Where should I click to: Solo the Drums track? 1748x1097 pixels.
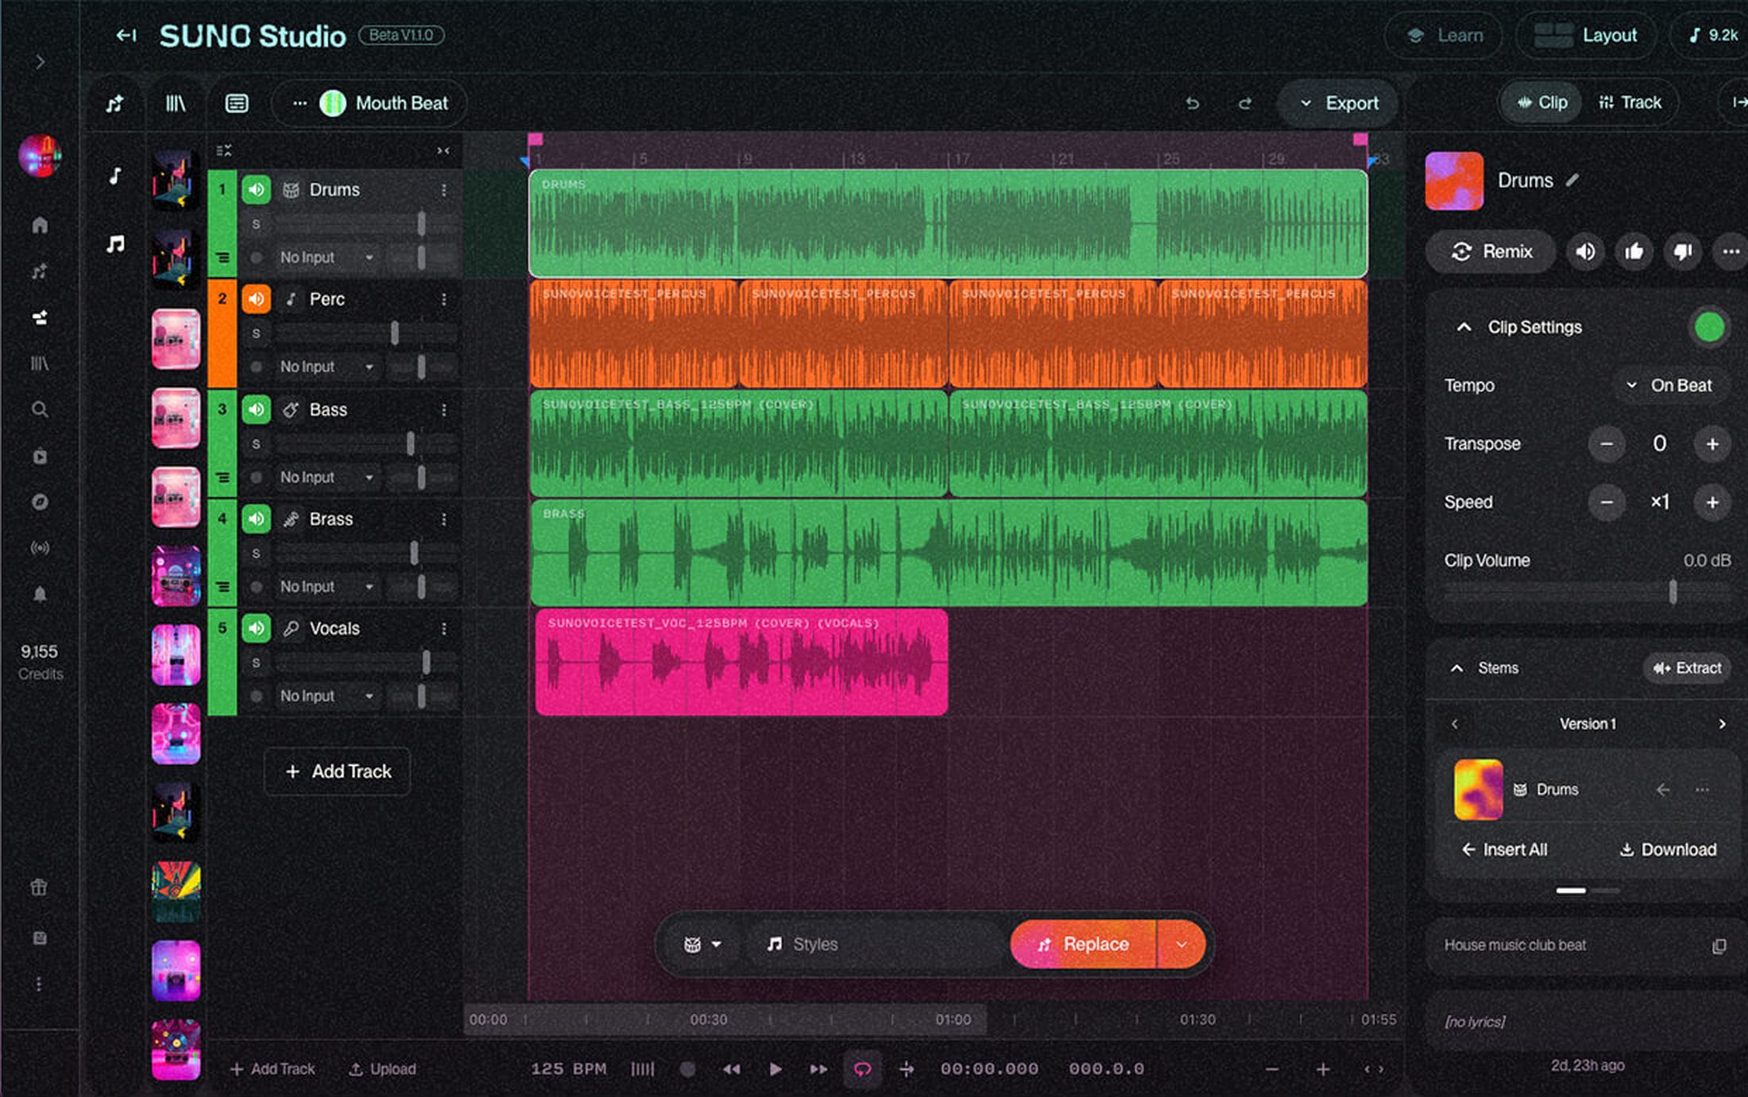point(256,225)
